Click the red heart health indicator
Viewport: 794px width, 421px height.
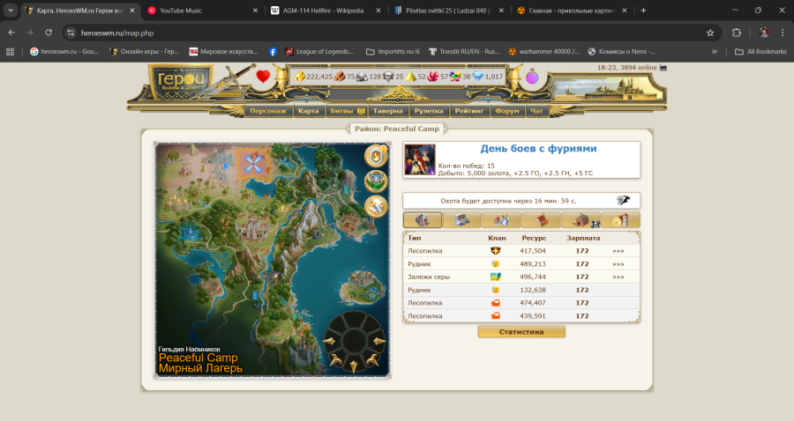[263, 77]
